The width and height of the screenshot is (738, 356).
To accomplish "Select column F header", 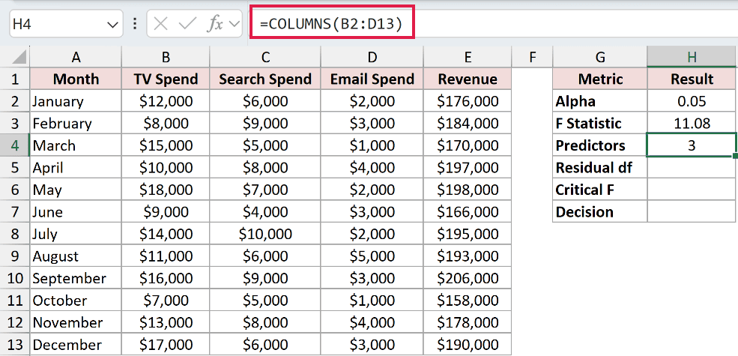I will 532,57.
